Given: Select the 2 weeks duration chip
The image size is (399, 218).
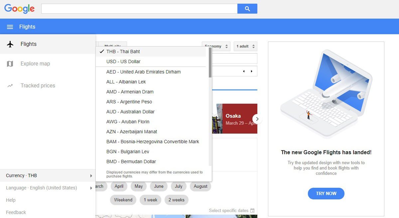Looking at the screenshot, I should (x=176, y=200).
